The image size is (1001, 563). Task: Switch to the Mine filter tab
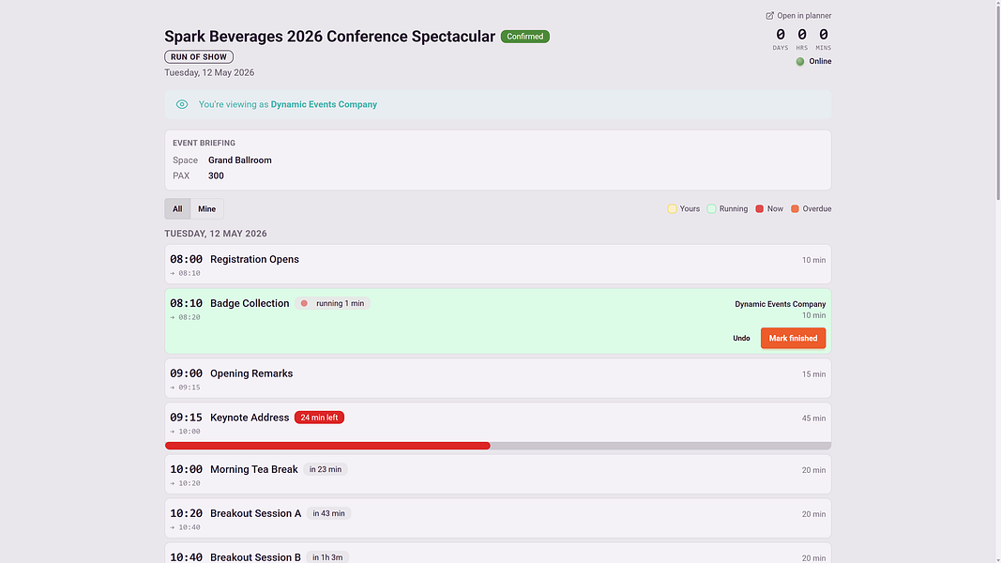click(x=206, y=208)
